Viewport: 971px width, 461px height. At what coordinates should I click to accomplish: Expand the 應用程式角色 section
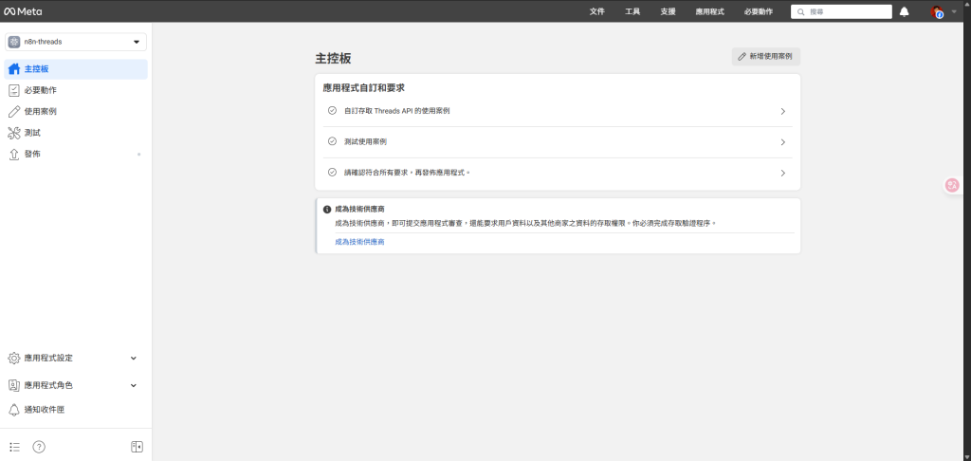coord(76,385)
